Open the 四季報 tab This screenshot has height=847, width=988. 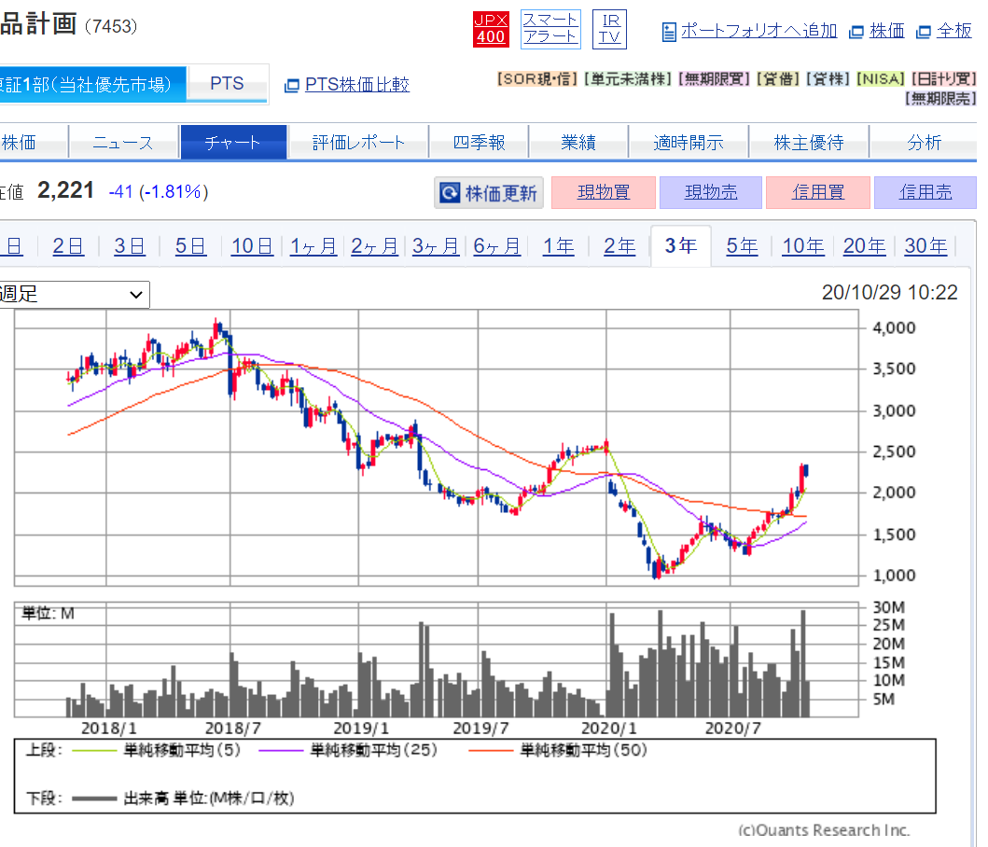479,143
